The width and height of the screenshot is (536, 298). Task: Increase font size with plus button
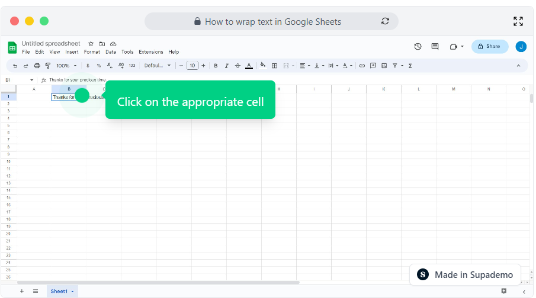pyautogui.click(x=203, y=66)
